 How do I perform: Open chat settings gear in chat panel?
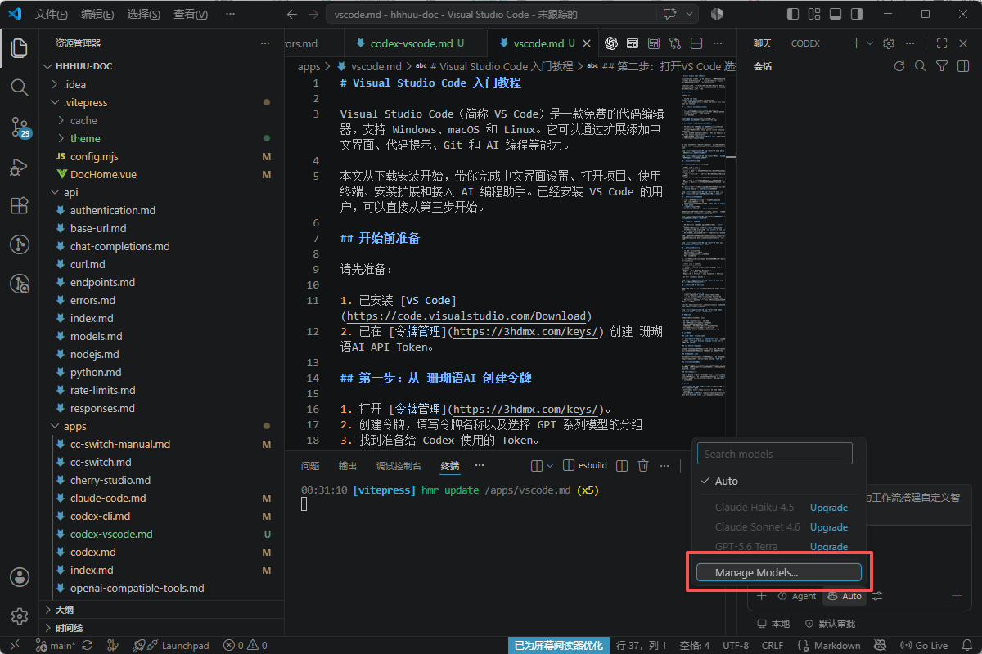pyautogui.click(x=889, y=43)
